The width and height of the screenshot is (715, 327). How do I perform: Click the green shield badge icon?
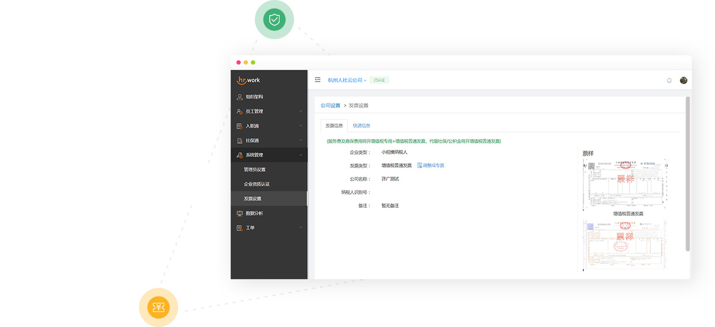274,20
